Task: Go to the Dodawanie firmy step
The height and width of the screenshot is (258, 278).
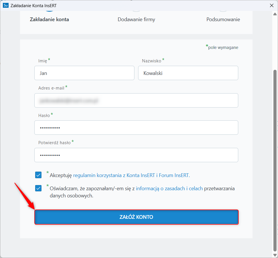Action: 136,19
